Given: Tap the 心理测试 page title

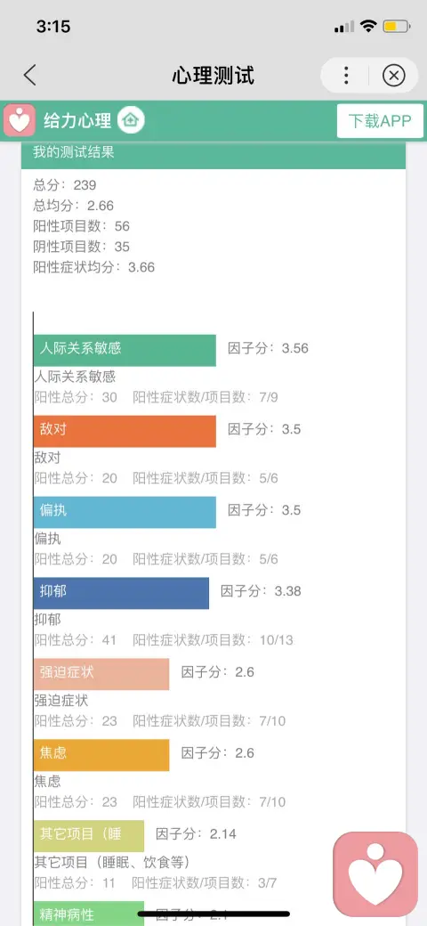Looking at the screenshot, I should click(x=213, y=76).
